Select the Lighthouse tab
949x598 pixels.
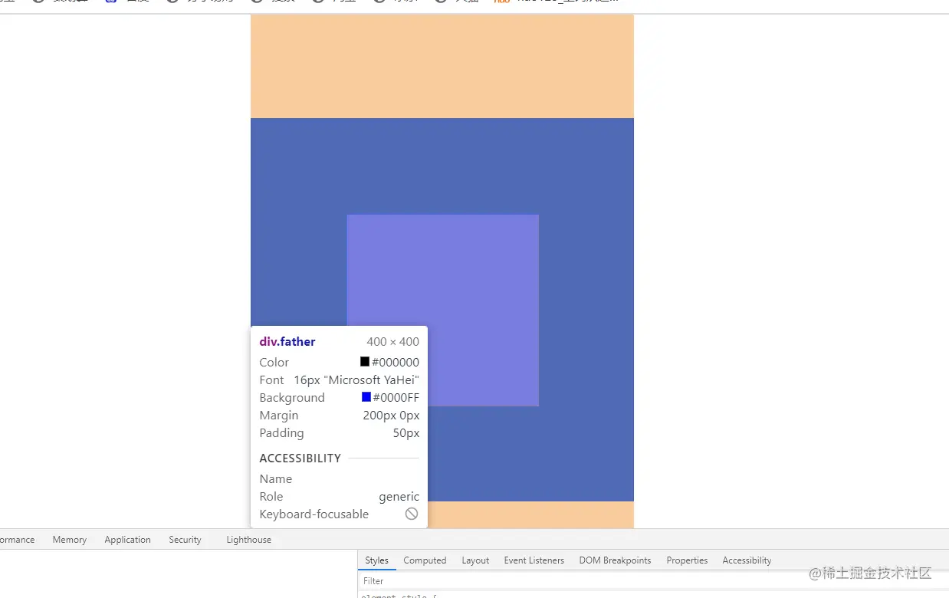tap(248, 540)
